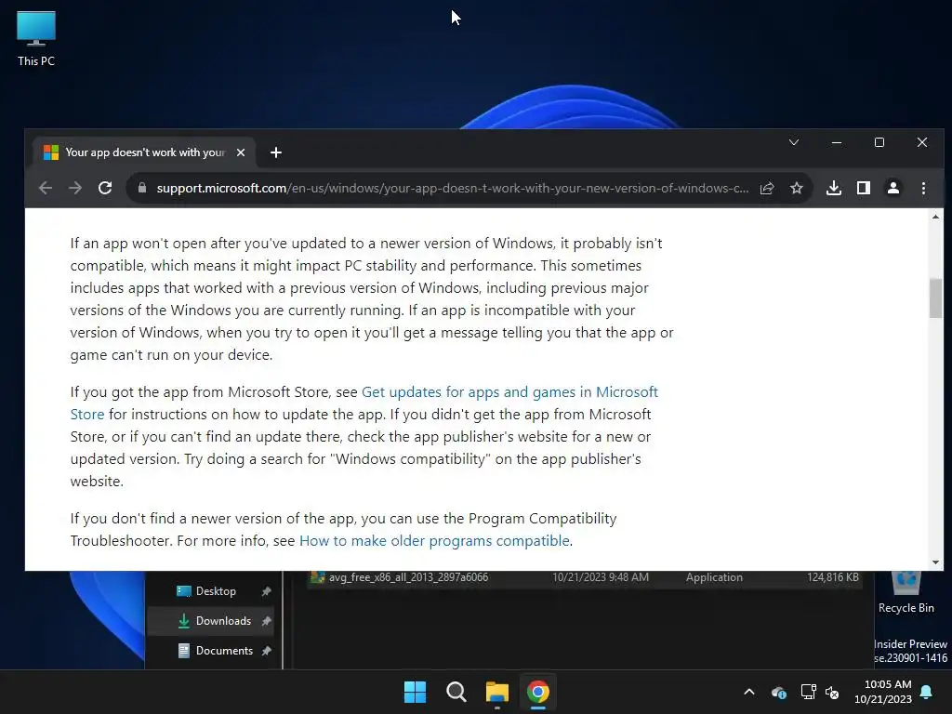The image size is (952, 714).
Task: Open taskbar Search
Action: (x=456, y=692)
